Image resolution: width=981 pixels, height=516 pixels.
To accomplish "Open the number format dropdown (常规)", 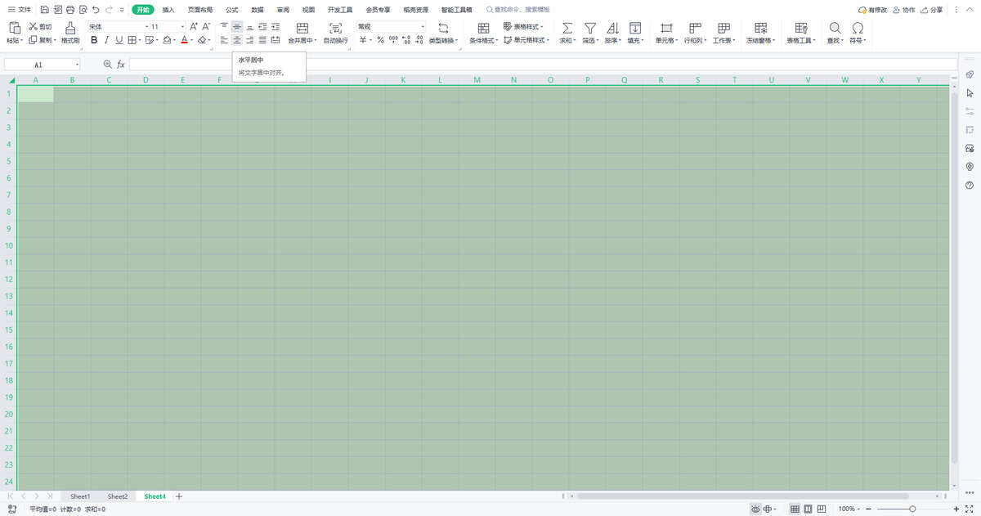I will 423,27.
